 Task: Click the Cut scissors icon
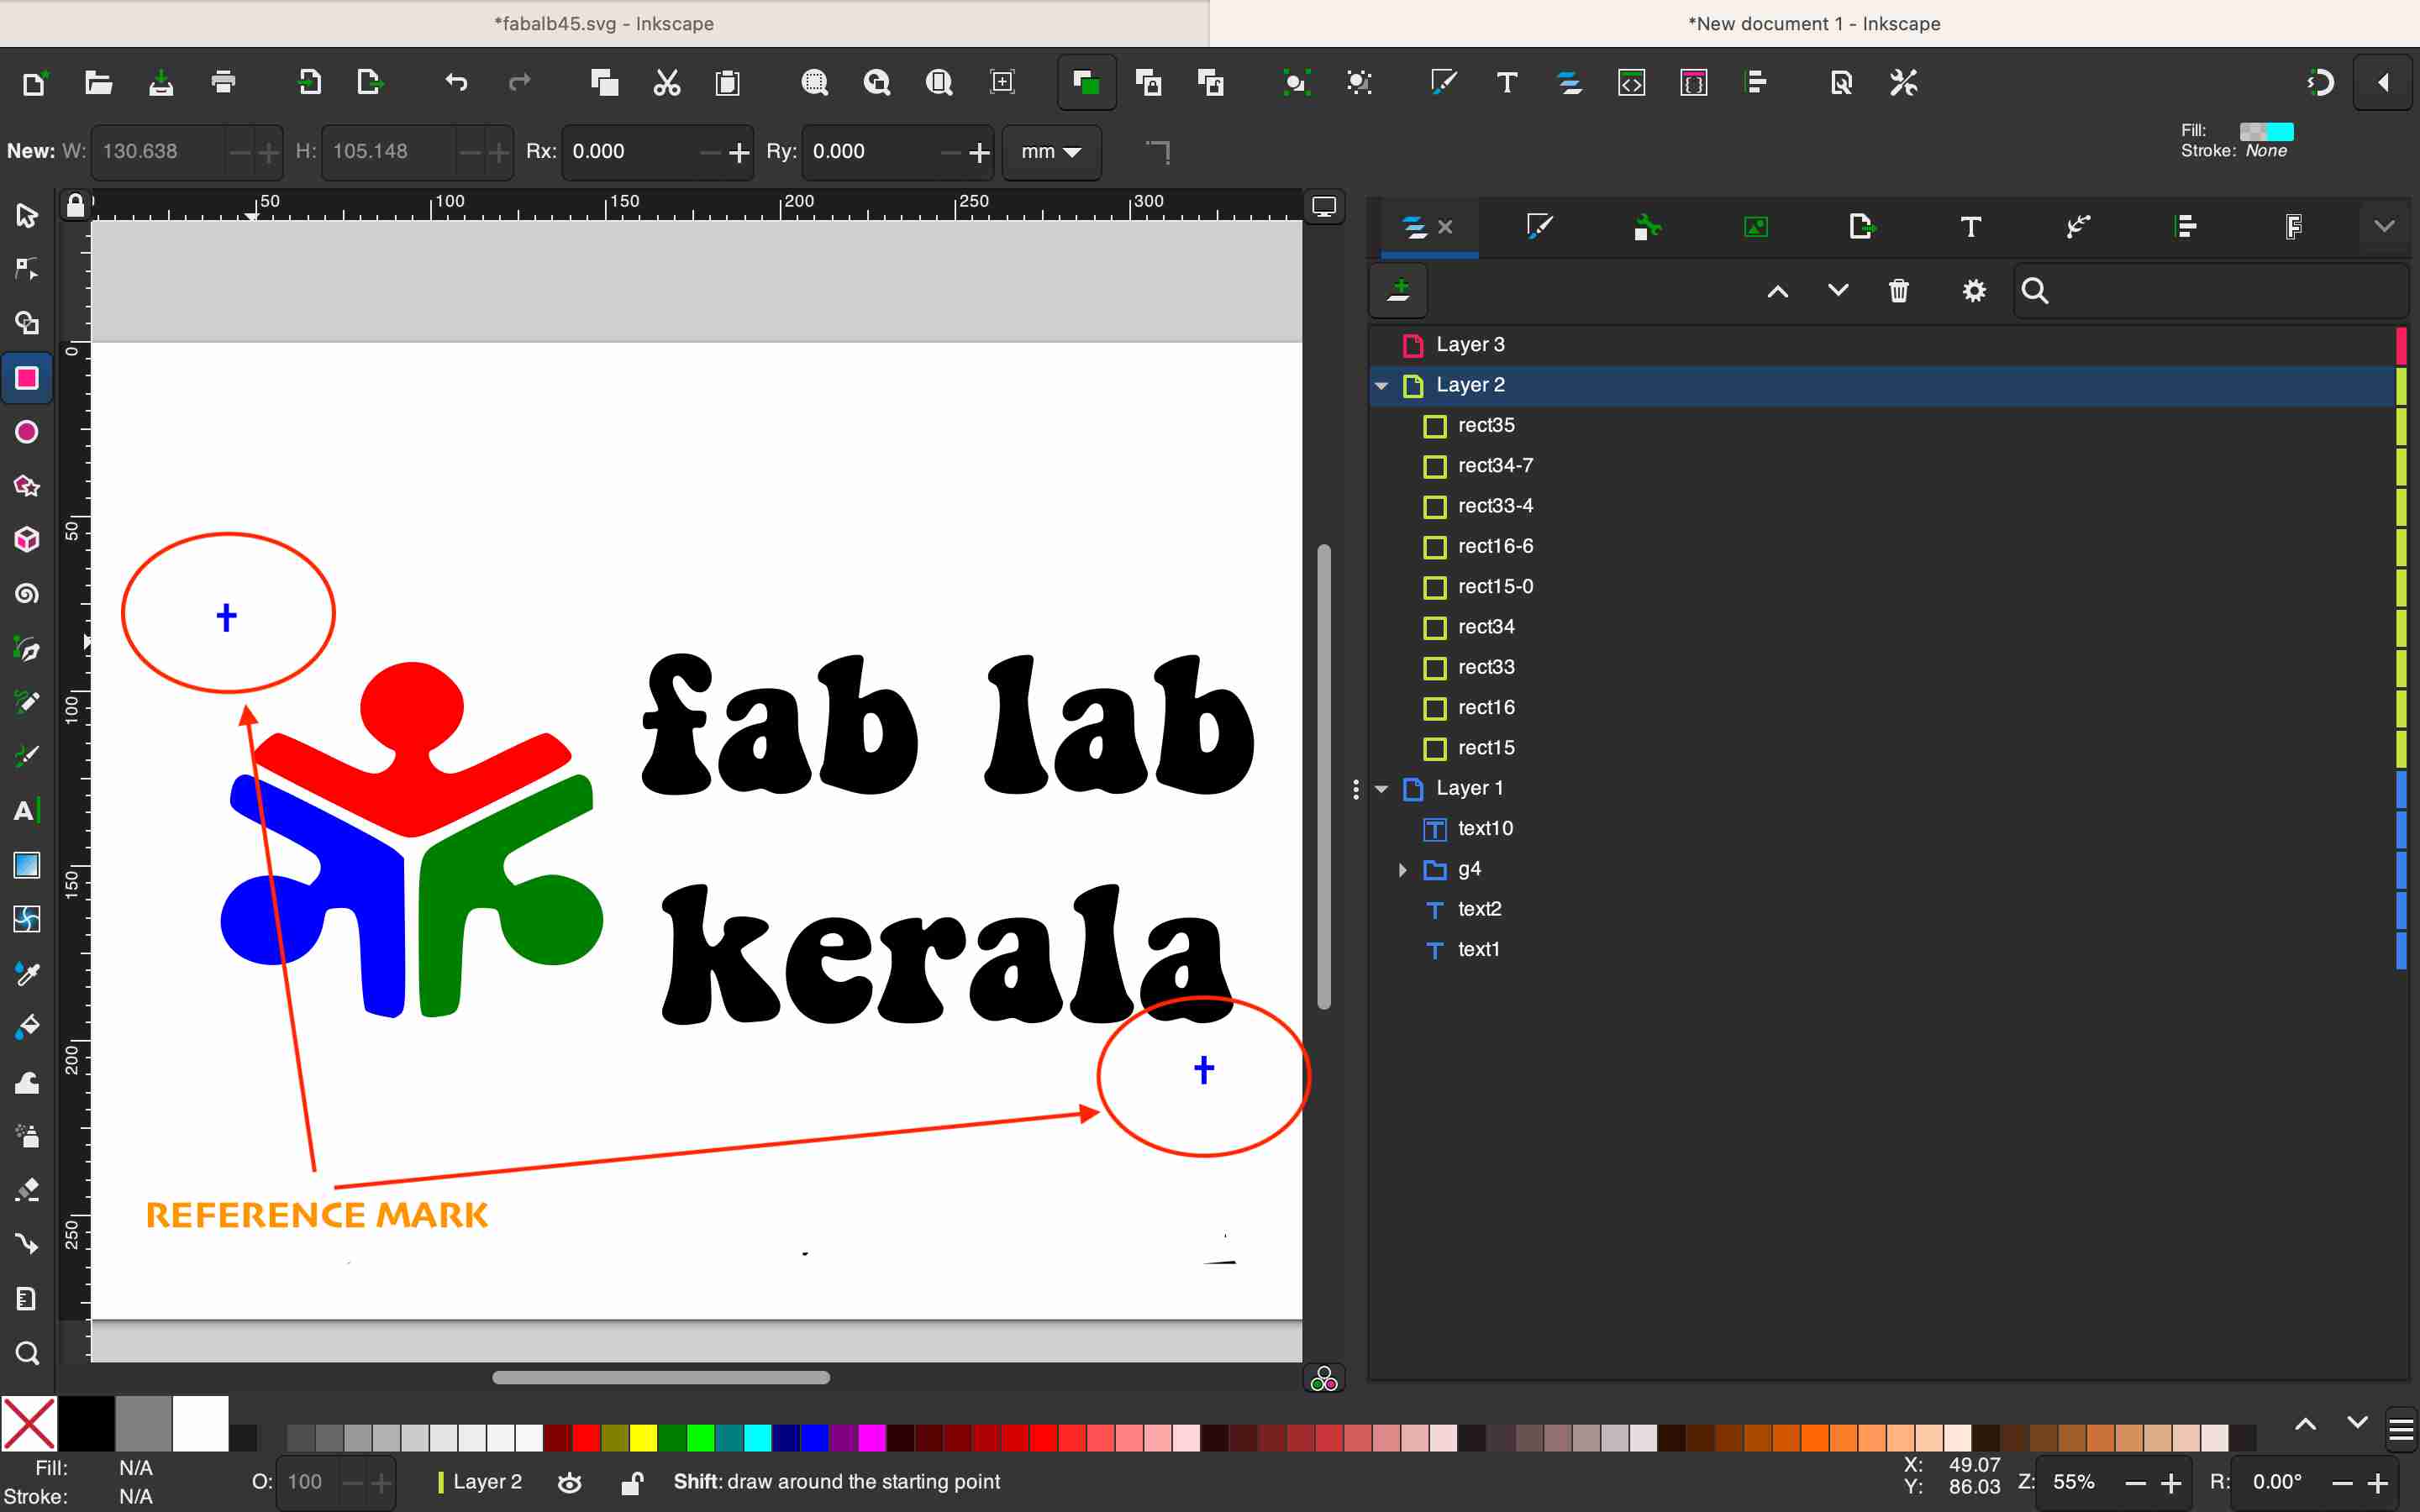pyautogui.click(x=666, y=83)
